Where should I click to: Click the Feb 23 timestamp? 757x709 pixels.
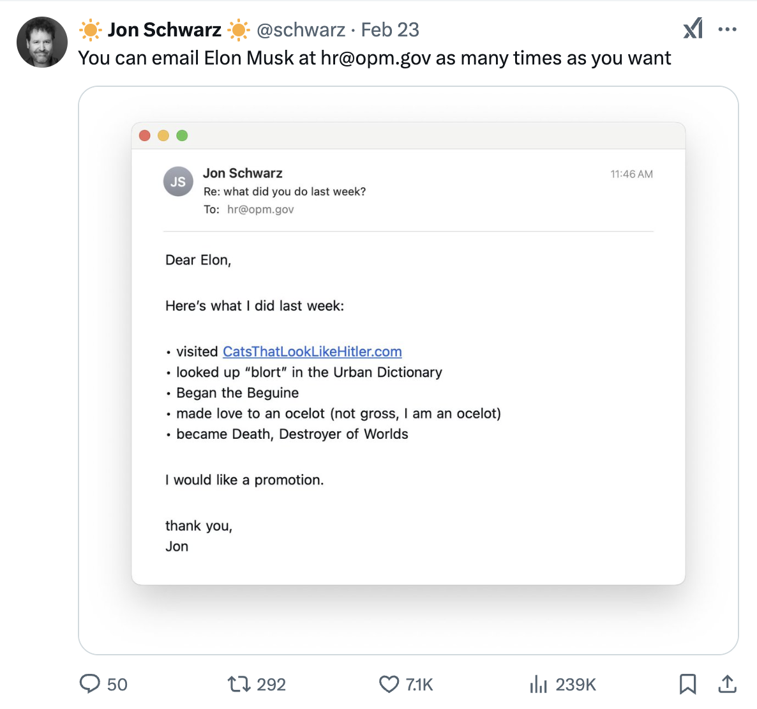[390, 29]
